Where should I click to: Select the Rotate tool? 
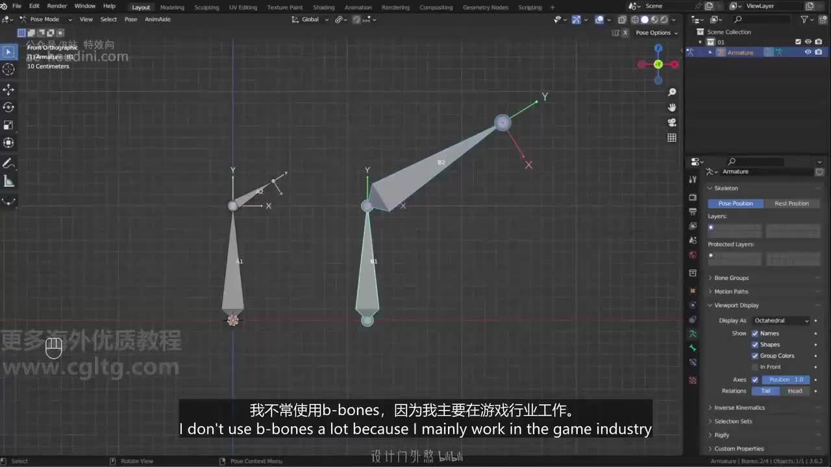pyautogui.click(x=8, y=107)
